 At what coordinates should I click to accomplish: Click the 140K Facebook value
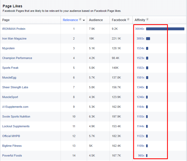[x=115, y=68]
